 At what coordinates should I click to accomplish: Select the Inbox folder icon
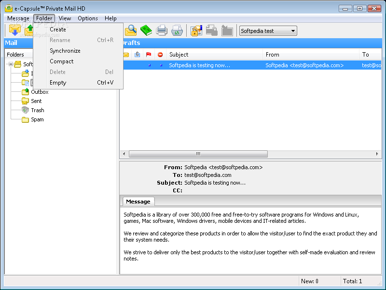pos(25,73)
